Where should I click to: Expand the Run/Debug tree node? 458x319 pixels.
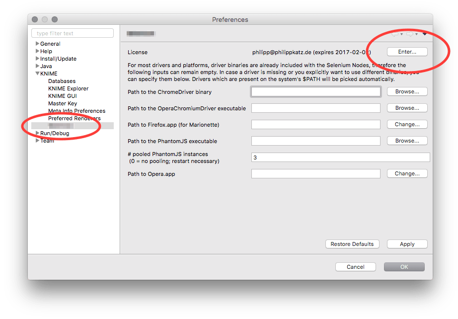pos(37,133)
